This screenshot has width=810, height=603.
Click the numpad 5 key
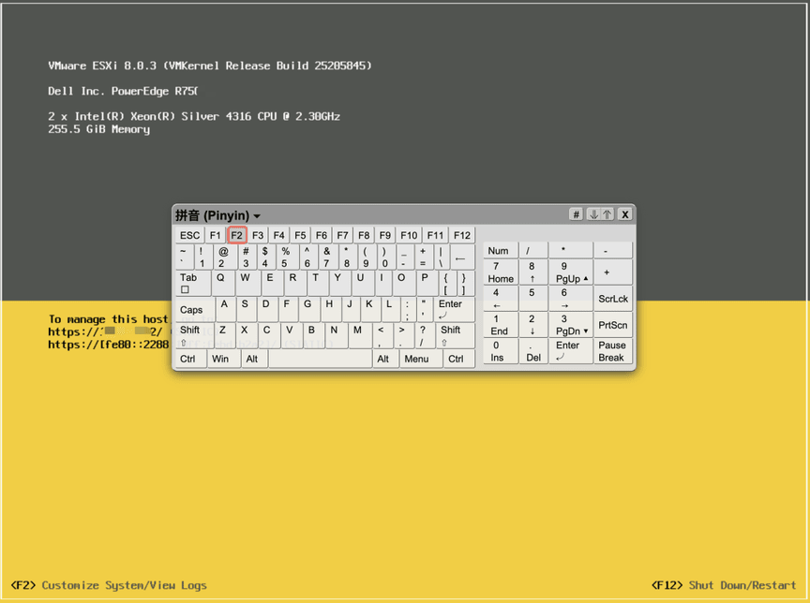(533, 299)
